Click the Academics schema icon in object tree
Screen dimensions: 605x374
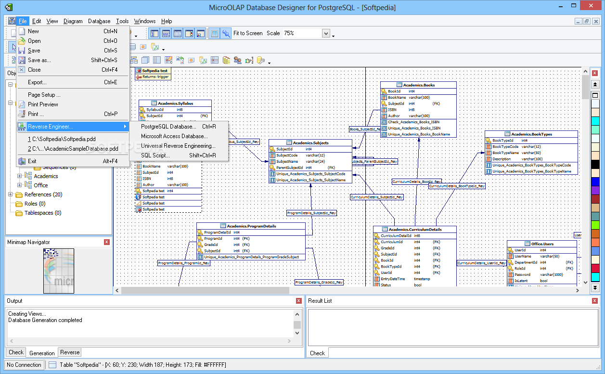pos(28,176)
